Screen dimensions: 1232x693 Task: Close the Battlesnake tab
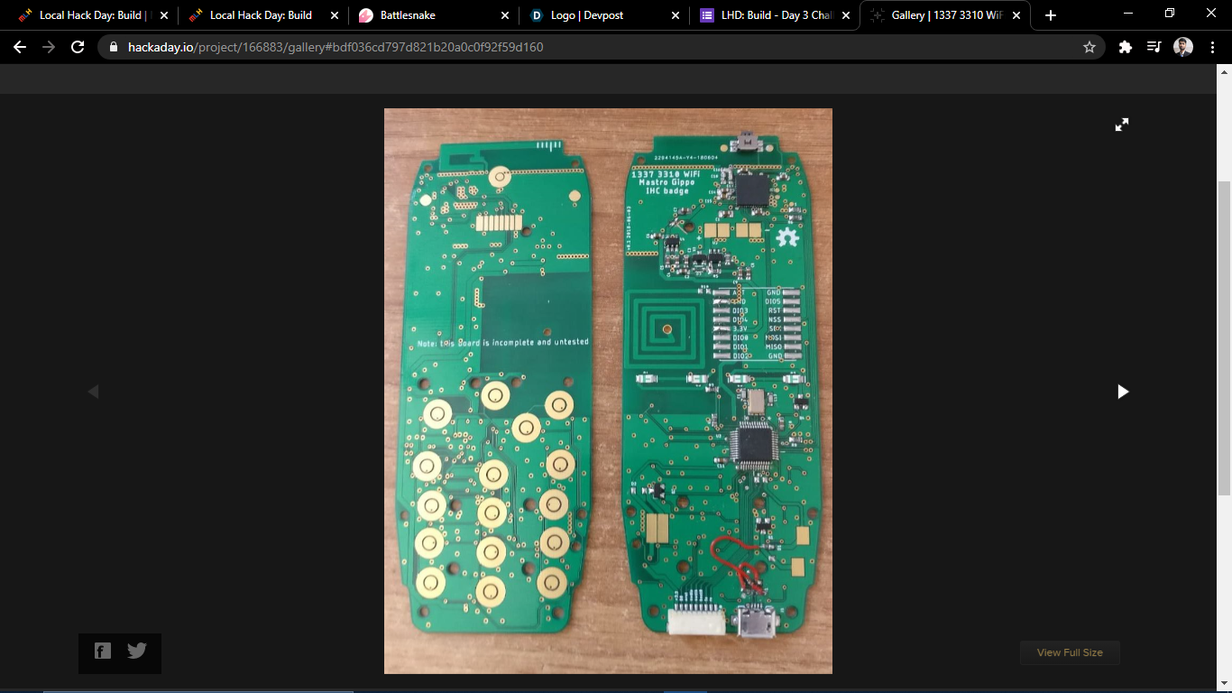(x=505, y=15)
